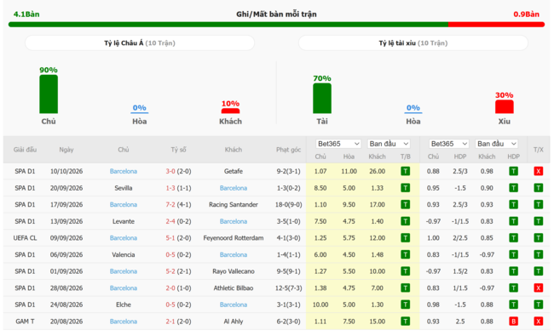Click red X icon in Athletic Bilbao row
This screenshot has height=336, width=554.
[538, 288]
